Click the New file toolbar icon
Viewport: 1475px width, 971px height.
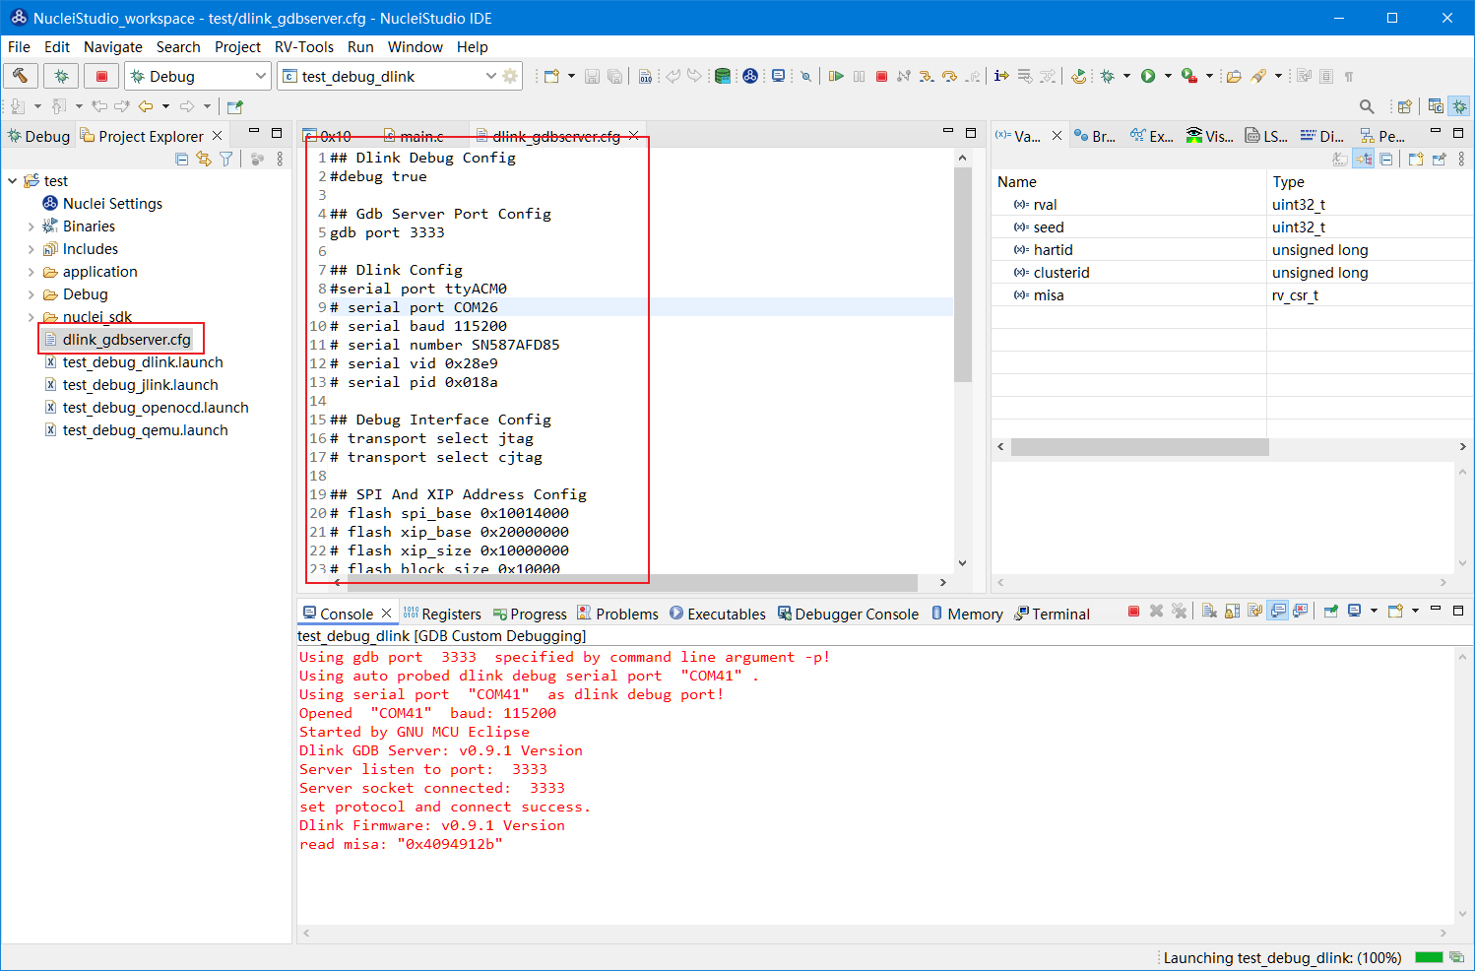(551, 76)
